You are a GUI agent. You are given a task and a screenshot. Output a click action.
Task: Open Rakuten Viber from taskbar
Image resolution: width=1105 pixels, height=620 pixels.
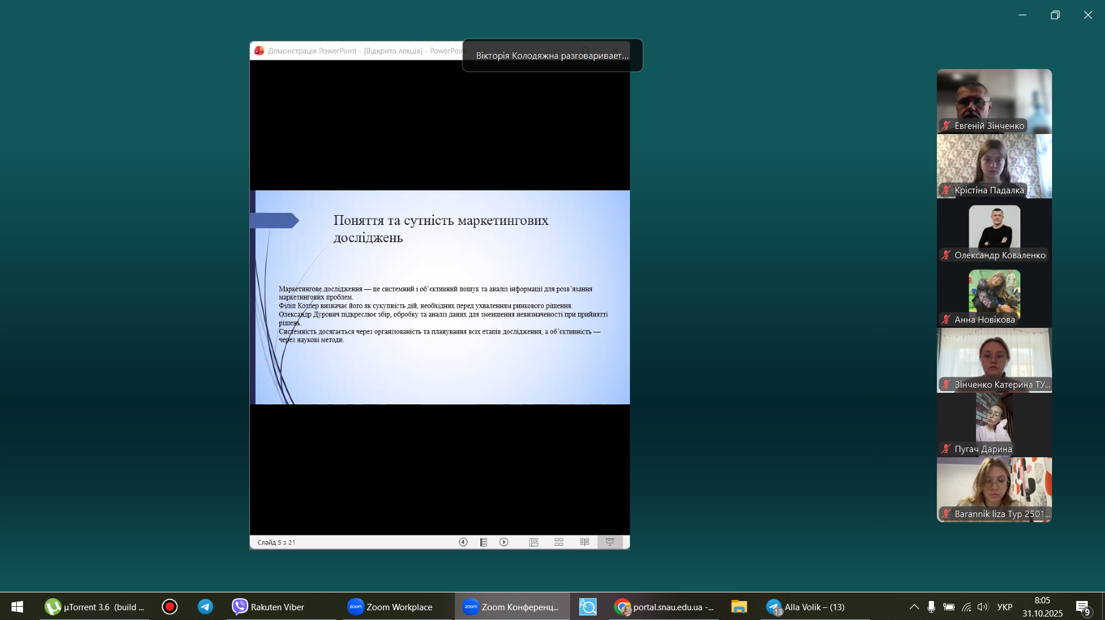click(x=269, y=607)
